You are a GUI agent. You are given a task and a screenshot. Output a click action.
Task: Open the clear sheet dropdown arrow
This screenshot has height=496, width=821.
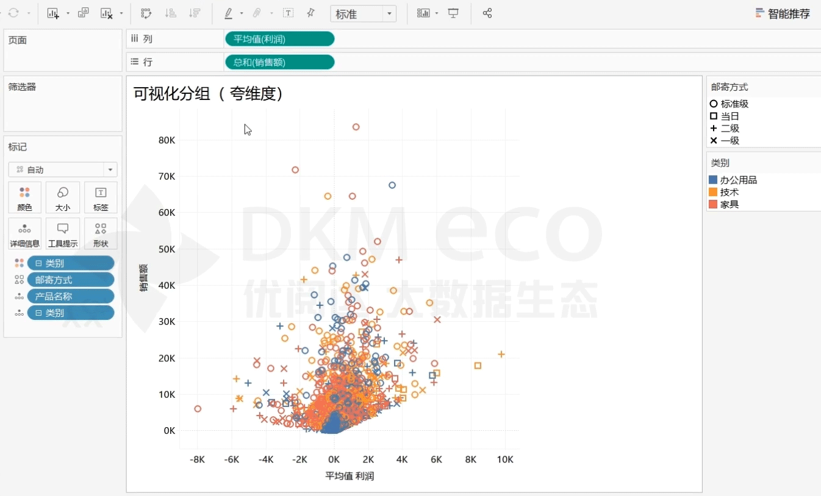click(121, 13)
